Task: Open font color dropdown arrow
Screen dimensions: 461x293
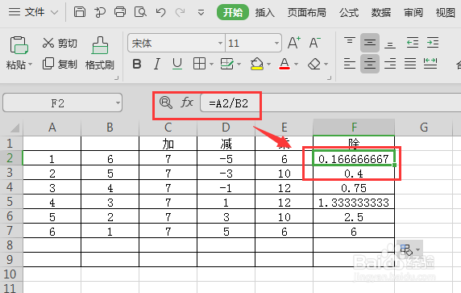Action: [x=296, y=64]
